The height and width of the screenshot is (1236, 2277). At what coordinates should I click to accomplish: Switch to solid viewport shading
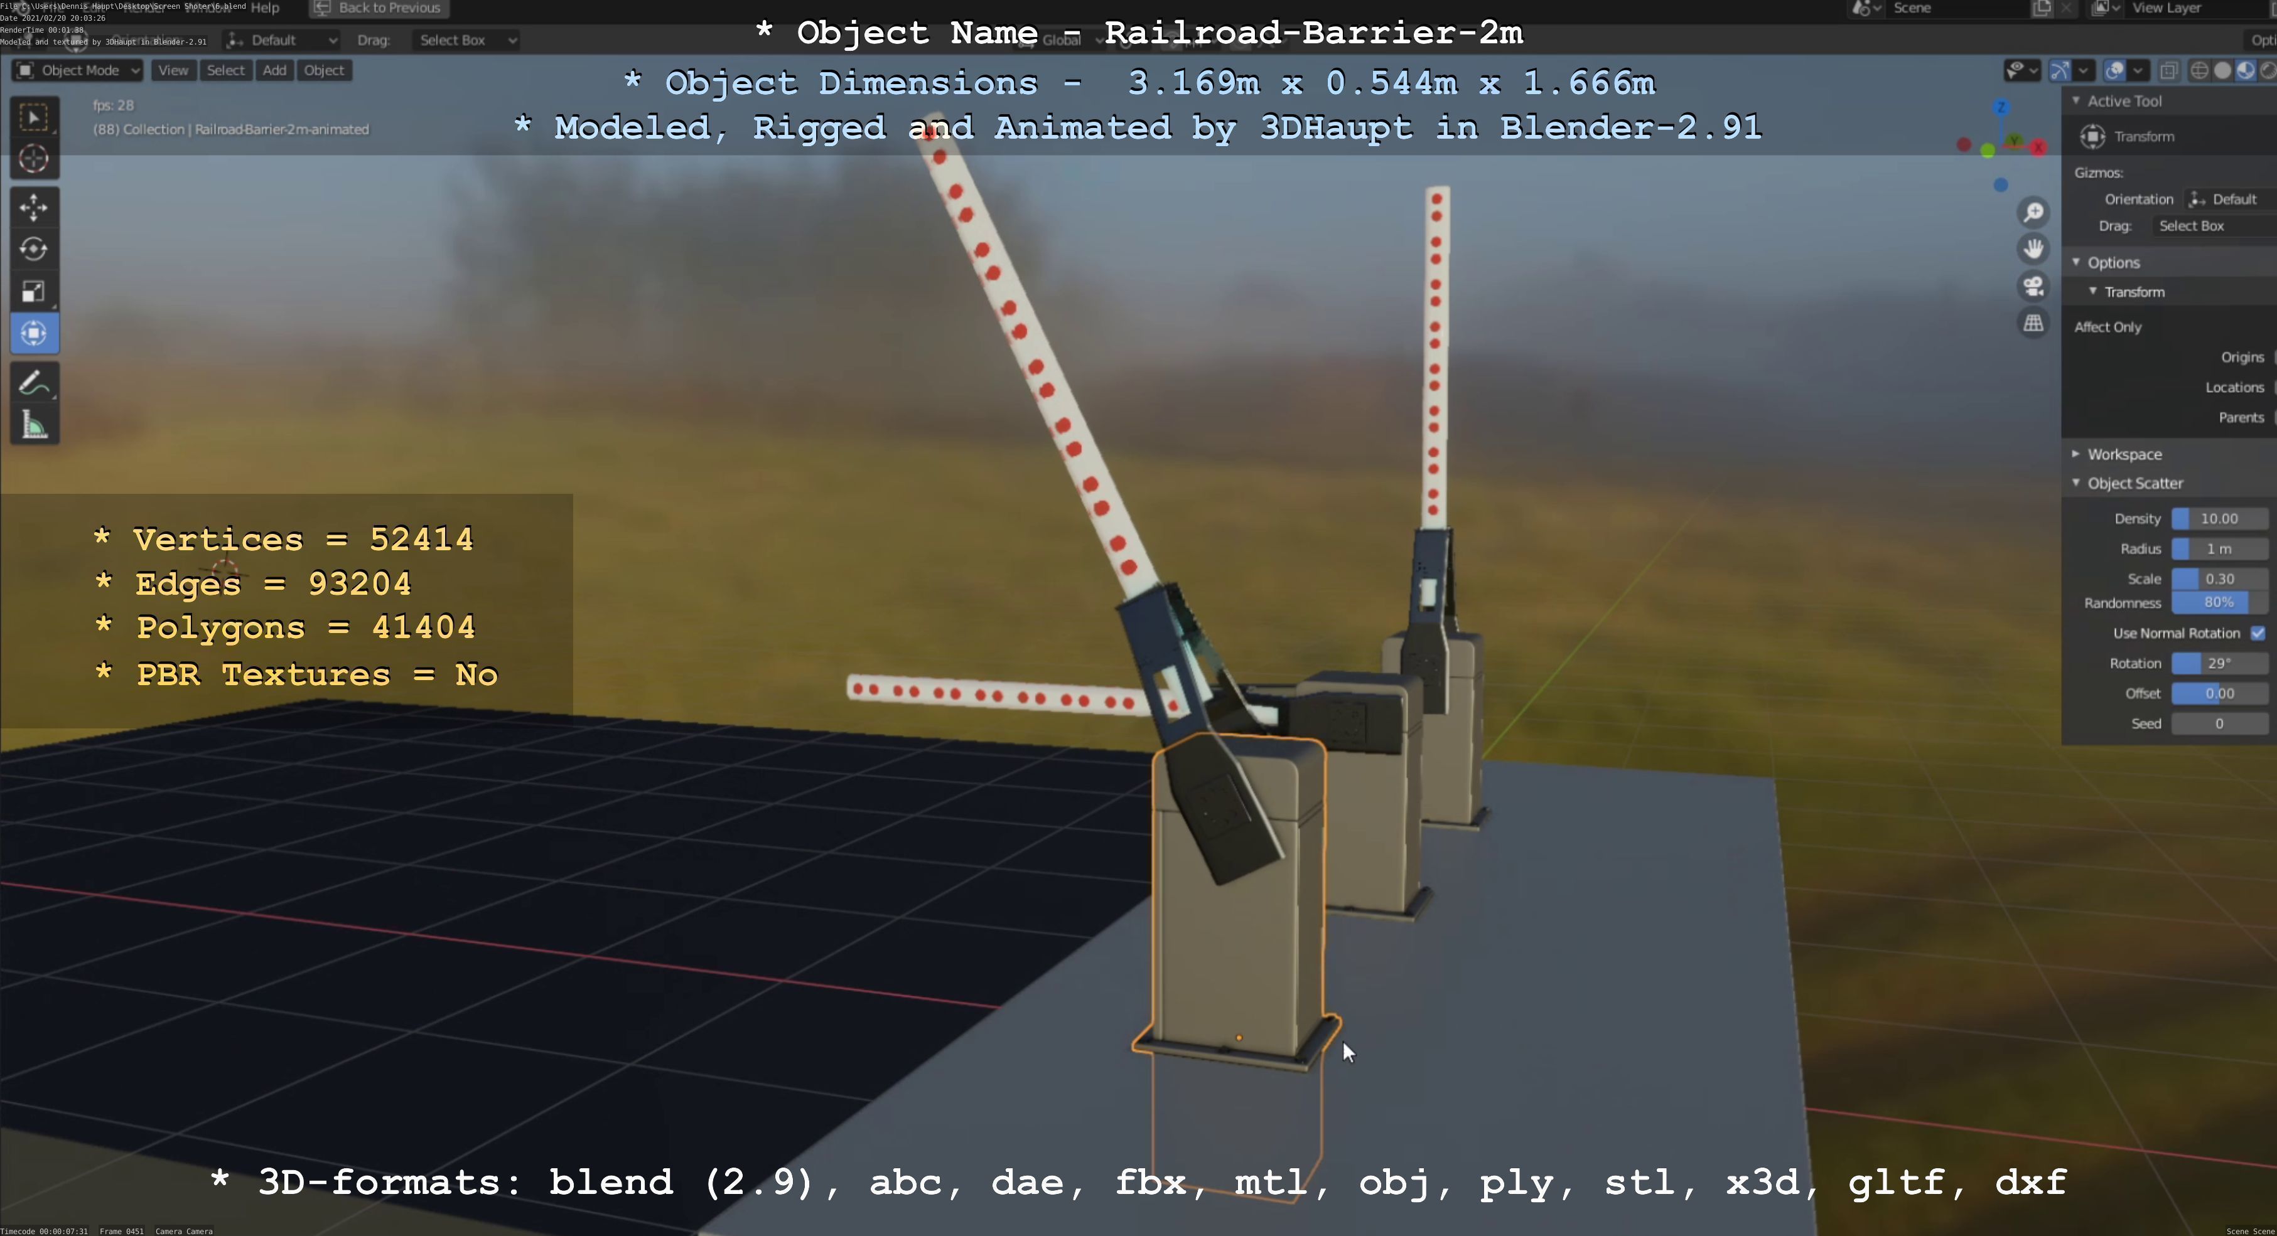point(2222,71)
